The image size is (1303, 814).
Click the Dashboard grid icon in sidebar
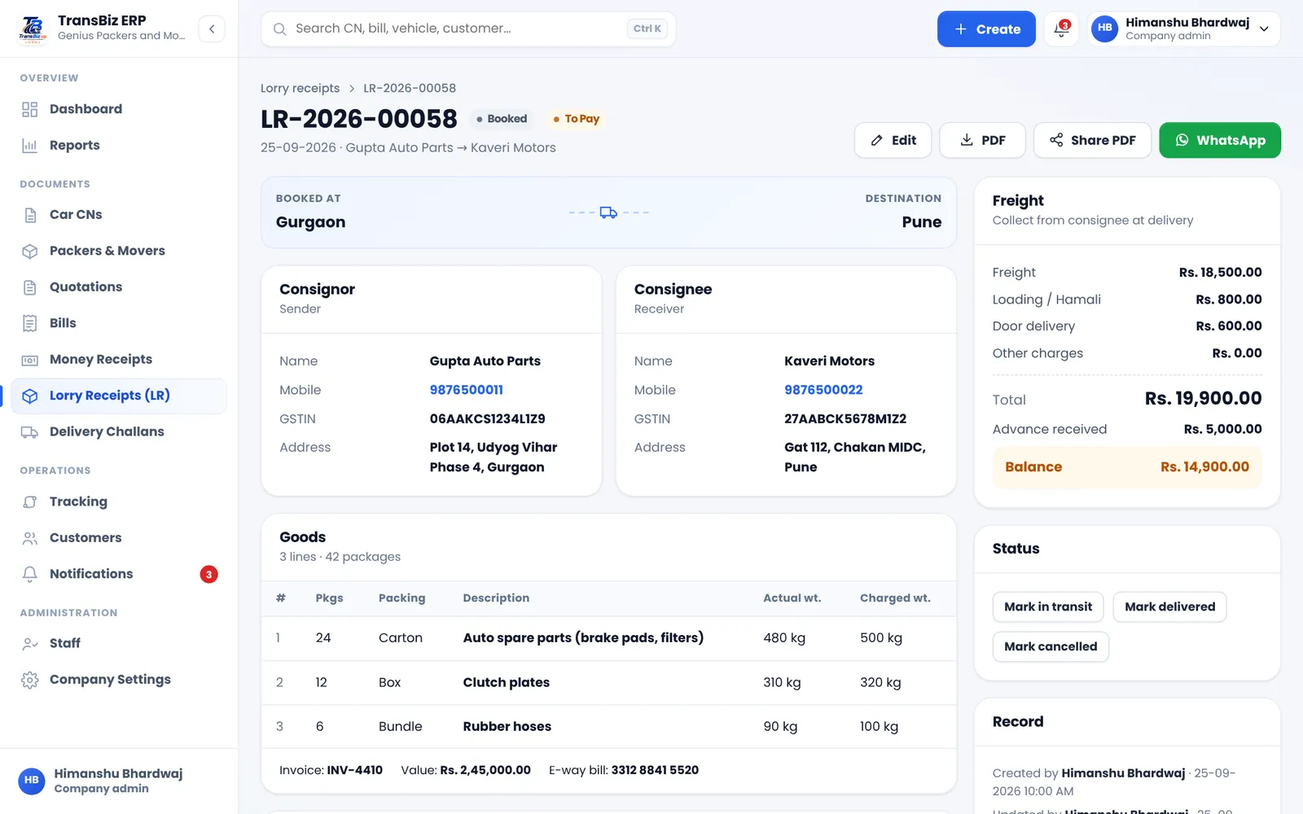[30, 109]
